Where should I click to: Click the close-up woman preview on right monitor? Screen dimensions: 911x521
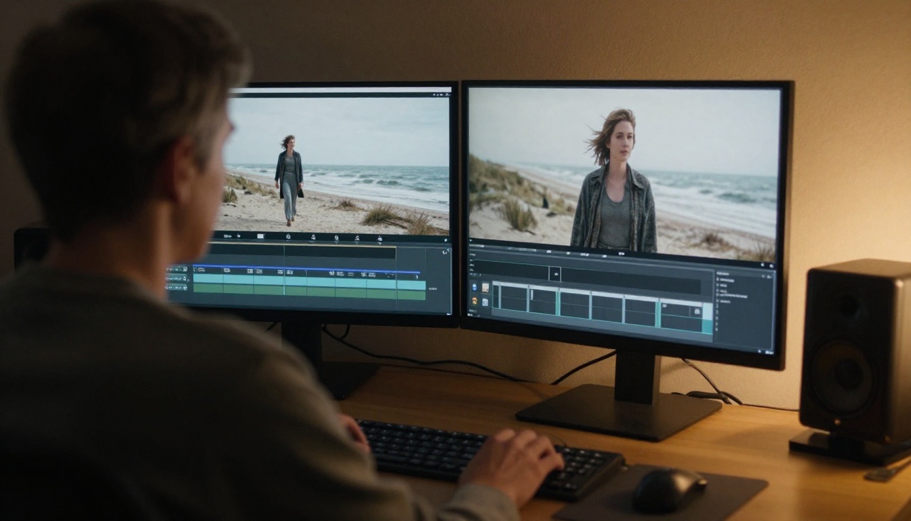click(622, 174)
